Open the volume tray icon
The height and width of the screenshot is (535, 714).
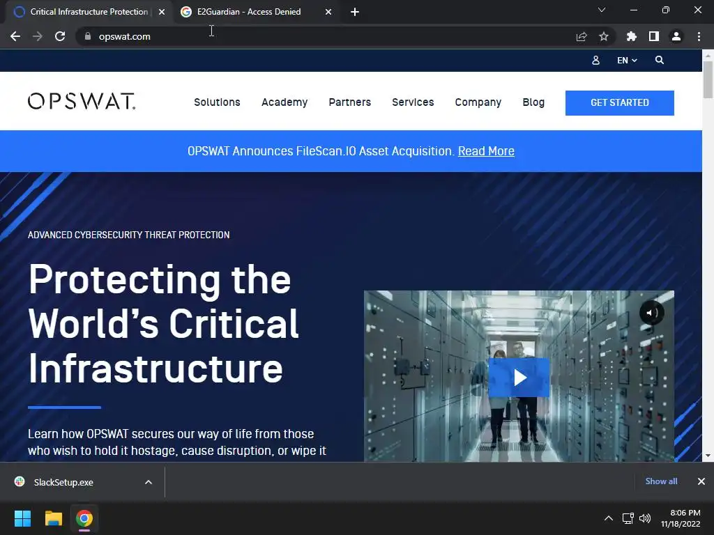[645, 518]
